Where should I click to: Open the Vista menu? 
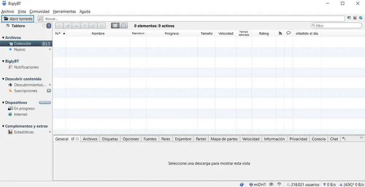click(22, 11)
